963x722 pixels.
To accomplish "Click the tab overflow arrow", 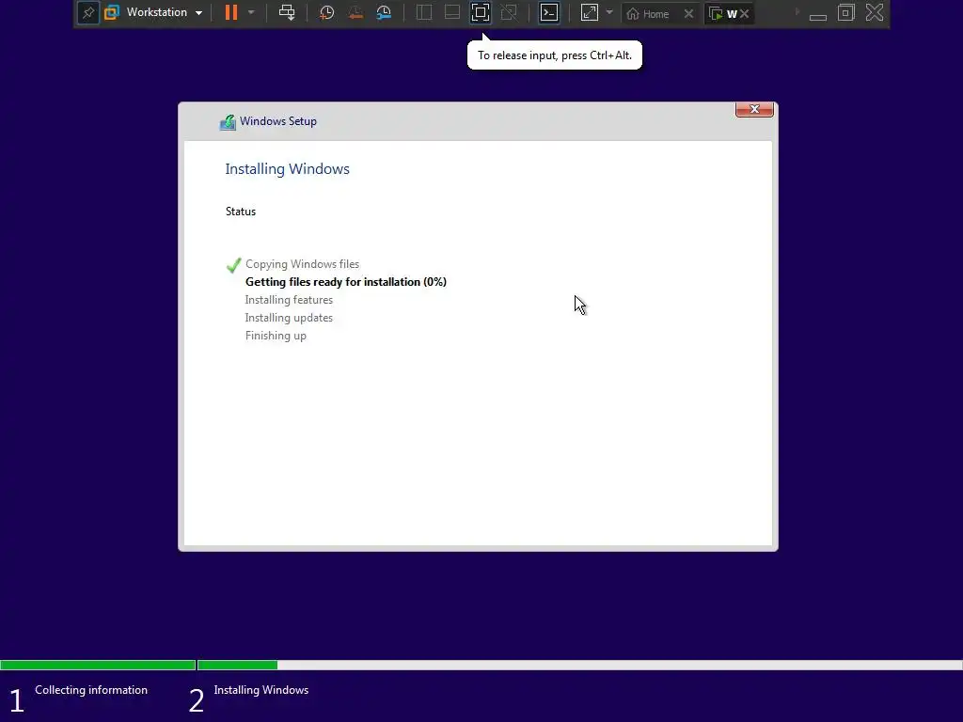I will click(x=797, y=12).
